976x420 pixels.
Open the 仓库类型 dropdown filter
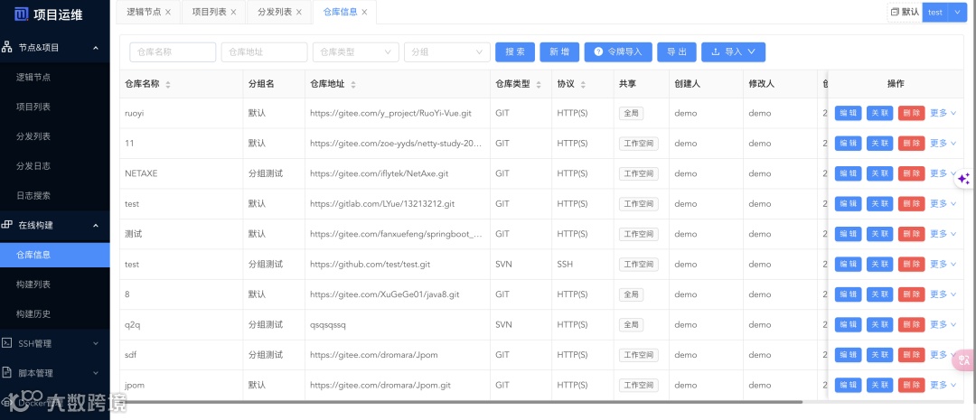[x=355, y=52]
